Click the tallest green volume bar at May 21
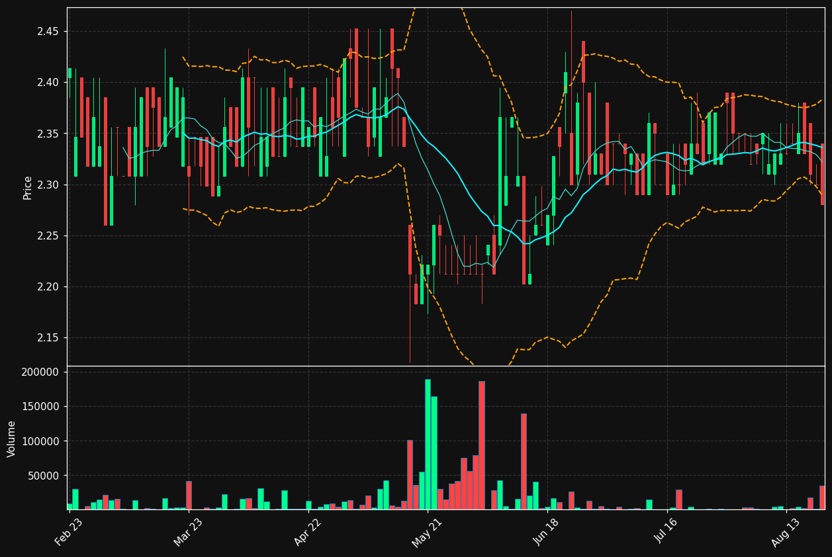Viewport: 832px width, 557px height. tap(428, 445)
